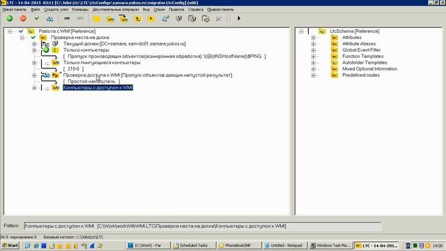446x251 pixels.
Task: Click green status circle on Только компьютеры row
Action: point(46,50)
